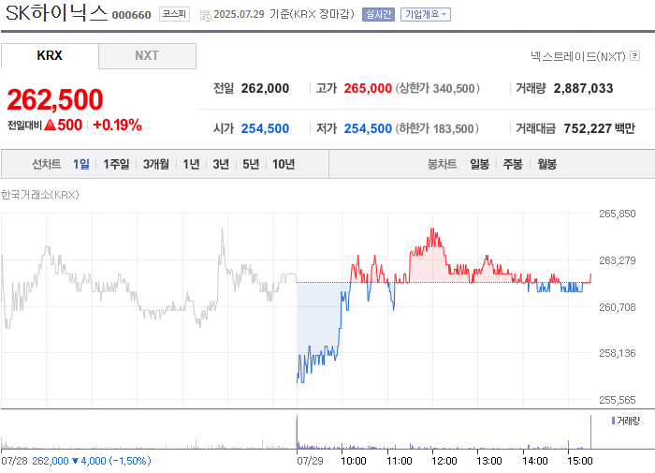Viewport: 655px width, 473px height.
Task: Select the 1주일 line chart period
Action: pyautogui.click(x=116, y=164)
